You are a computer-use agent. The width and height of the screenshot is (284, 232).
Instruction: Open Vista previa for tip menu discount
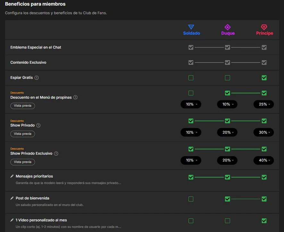click(23, 106)
